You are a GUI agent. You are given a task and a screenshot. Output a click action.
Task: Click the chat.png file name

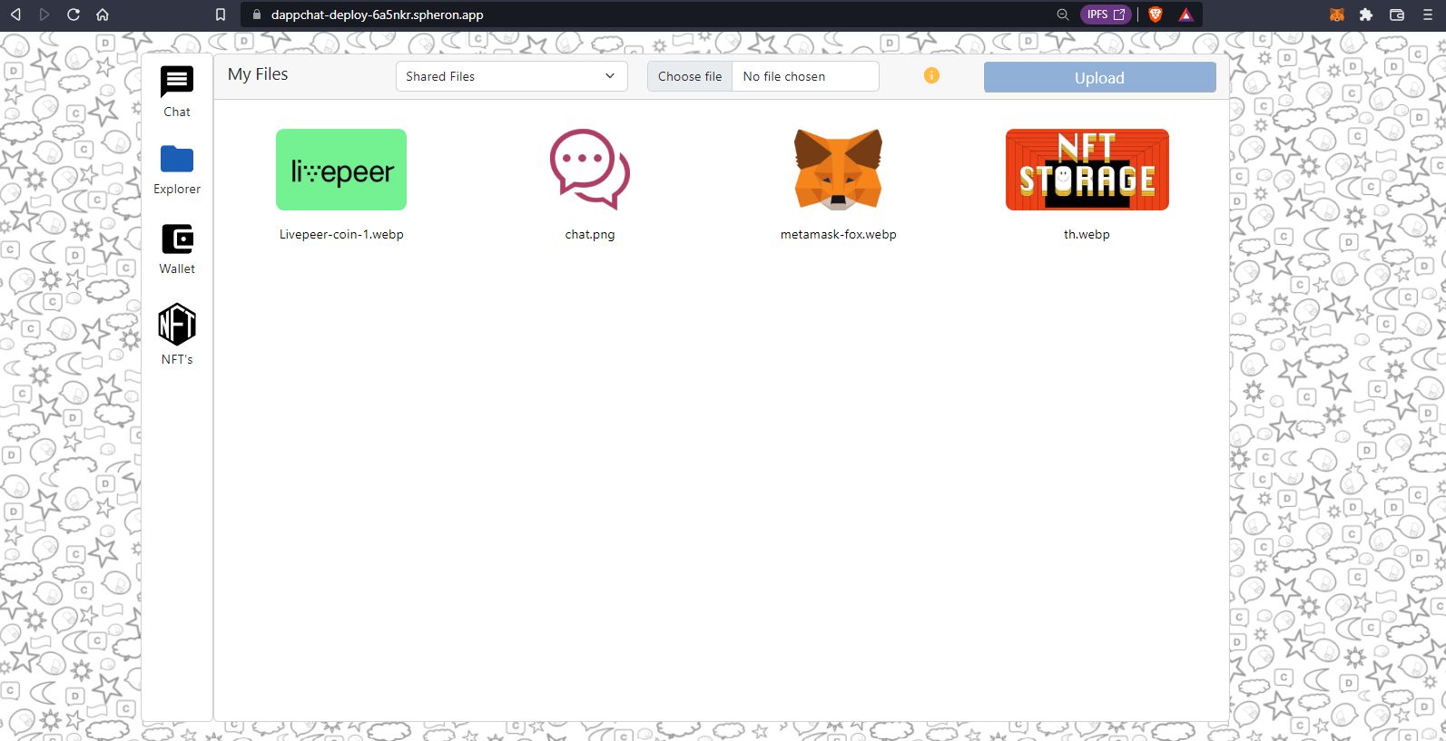590,234
